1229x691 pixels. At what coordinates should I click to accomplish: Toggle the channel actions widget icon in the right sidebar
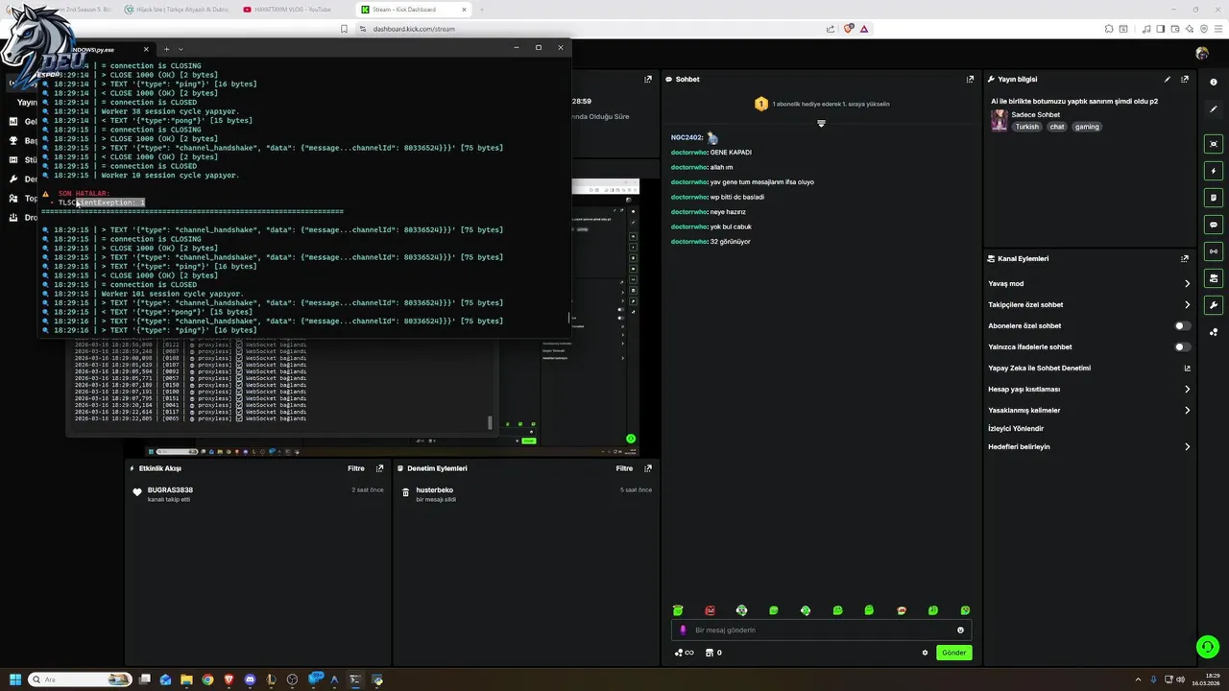point(1214,278)
